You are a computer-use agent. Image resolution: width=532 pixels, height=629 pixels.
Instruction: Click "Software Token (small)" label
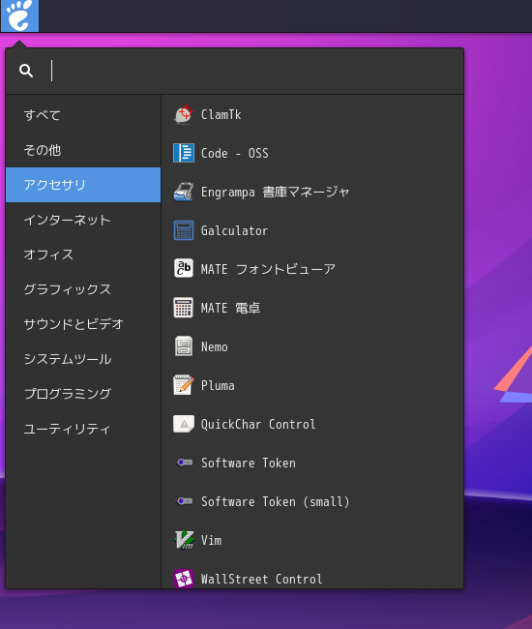[x=275, y=502]
